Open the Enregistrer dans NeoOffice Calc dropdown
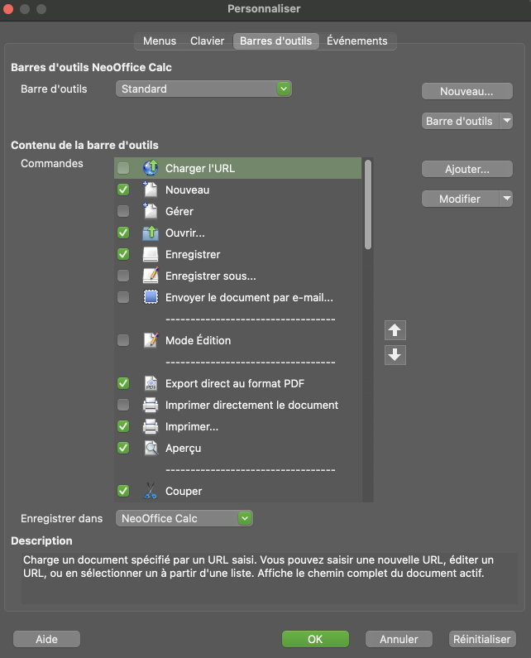 tap(184, 519)
